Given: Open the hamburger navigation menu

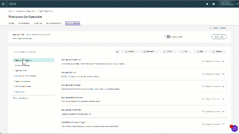Looking at the screenshot, I should click(x=3, y=4).
